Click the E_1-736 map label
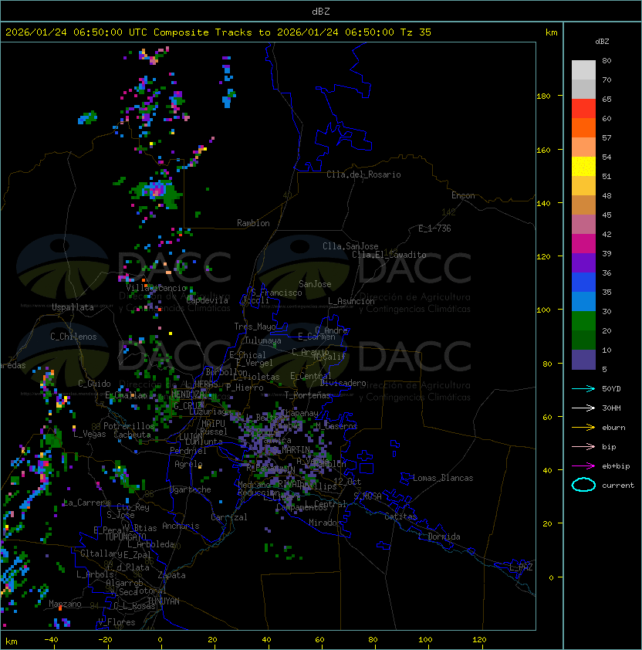 (x=434, y=229)
